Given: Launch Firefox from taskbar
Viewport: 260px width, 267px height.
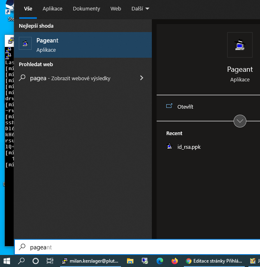Looking at the screenshot, I should click(x=175, y=261).
